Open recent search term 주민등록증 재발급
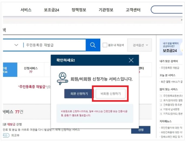 [170, 68]
